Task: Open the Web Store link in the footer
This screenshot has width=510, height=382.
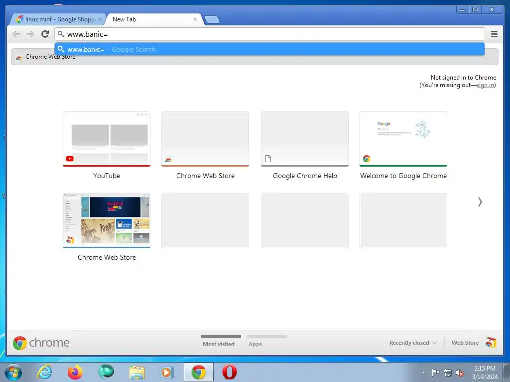Action: point(465,343)
